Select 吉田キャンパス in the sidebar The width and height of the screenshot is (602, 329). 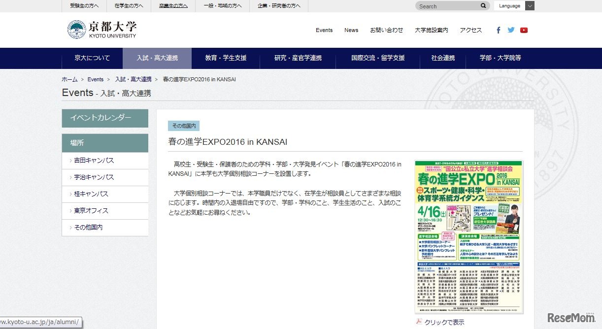point(105,161)
